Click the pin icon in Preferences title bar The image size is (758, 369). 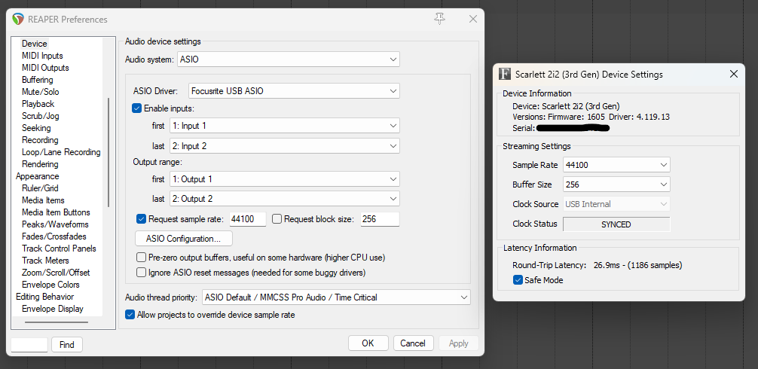tap(439, 20)
